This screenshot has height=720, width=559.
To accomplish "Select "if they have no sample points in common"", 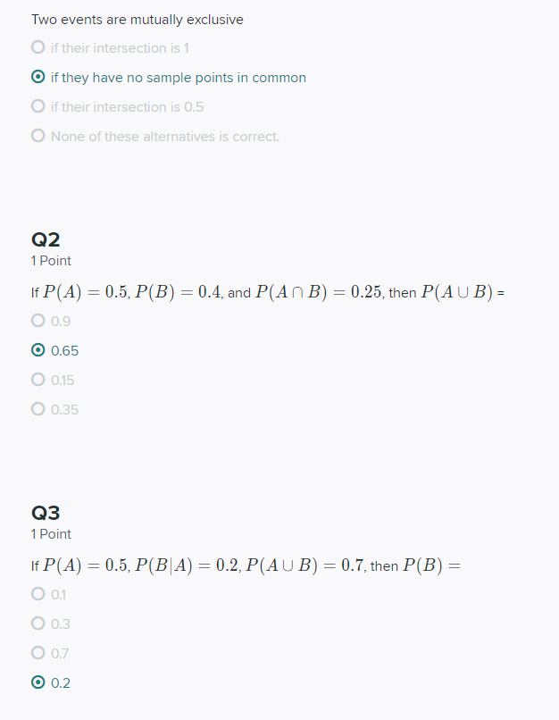I will point(38,77).
